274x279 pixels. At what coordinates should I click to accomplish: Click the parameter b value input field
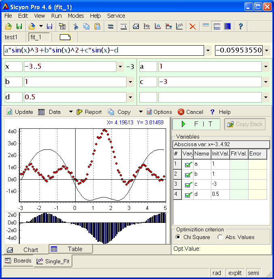70,82
